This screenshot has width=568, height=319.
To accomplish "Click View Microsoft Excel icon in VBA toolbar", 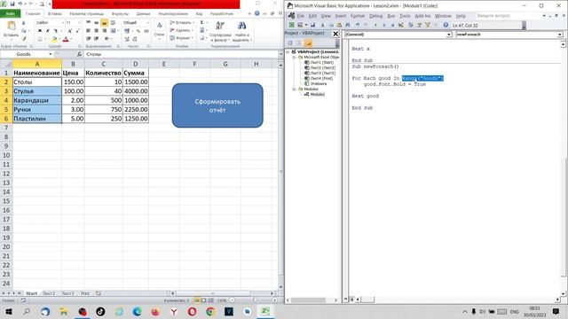I will point(292,25).
